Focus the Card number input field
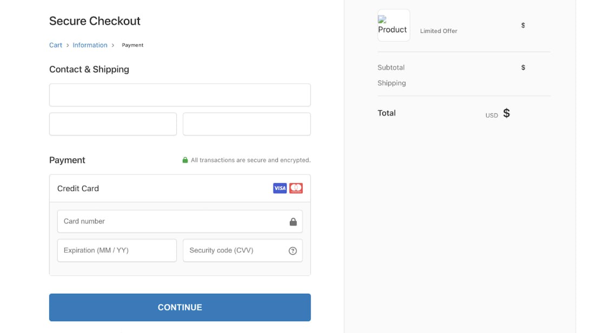605x333 pixels. coord(180,221)
